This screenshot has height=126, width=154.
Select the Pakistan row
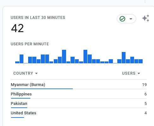pos(79,103)
